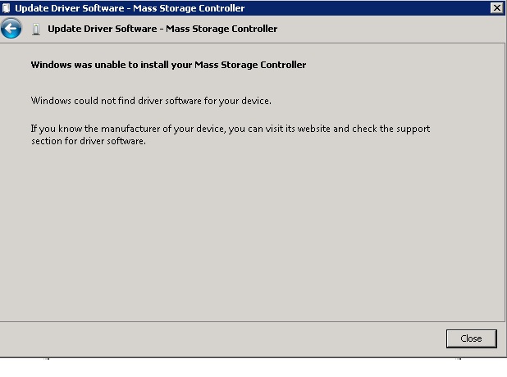Click the empty gray area of dialog body

pos(252,233)
